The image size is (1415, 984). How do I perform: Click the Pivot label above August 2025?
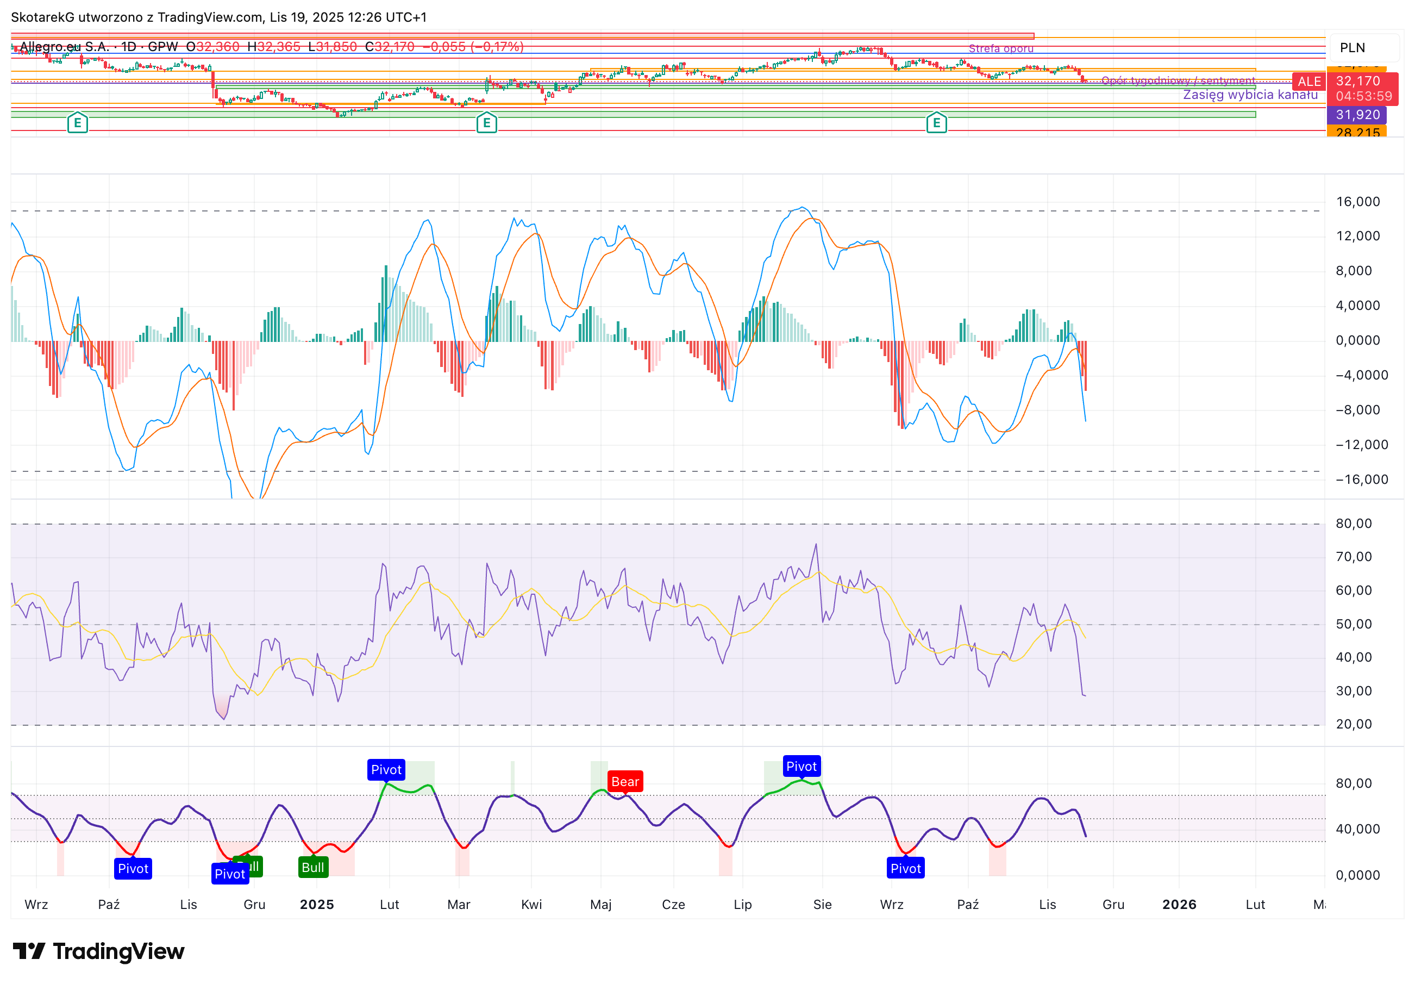(x=801, y=767)
